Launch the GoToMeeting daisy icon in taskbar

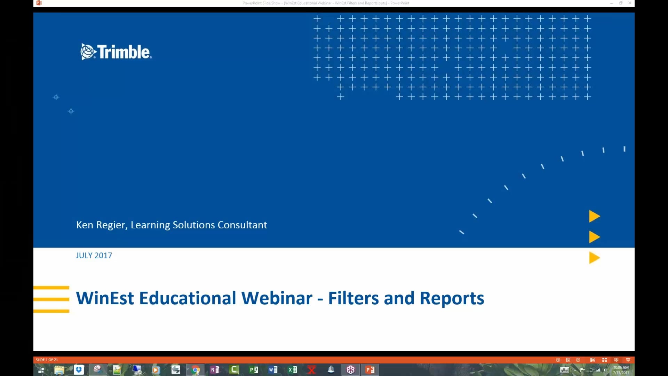click(350, 370)
